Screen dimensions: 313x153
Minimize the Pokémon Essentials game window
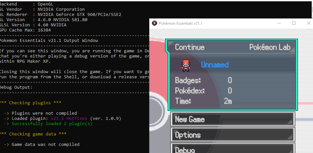[279, 23]
